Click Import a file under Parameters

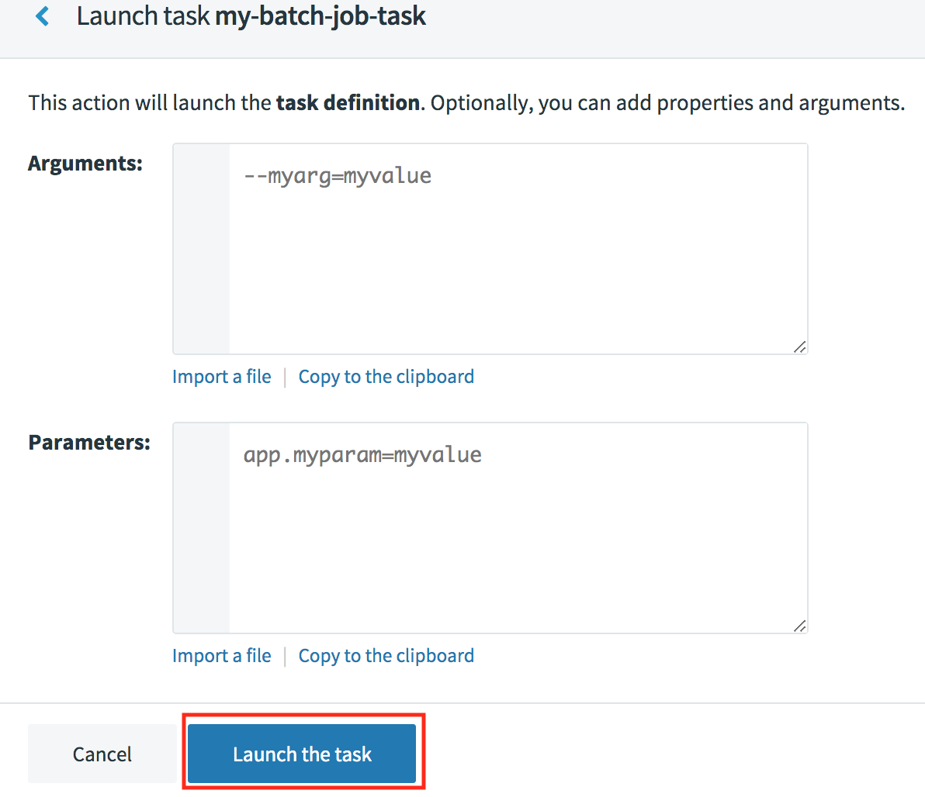tap(222, 656)
